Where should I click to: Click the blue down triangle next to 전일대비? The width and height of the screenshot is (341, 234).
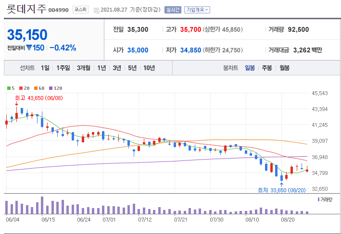(x=29, y=48)
